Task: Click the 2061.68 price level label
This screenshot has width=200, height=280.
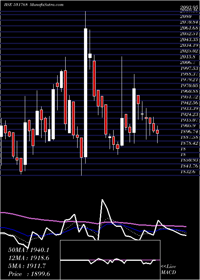Action: [x=189, y=28]
